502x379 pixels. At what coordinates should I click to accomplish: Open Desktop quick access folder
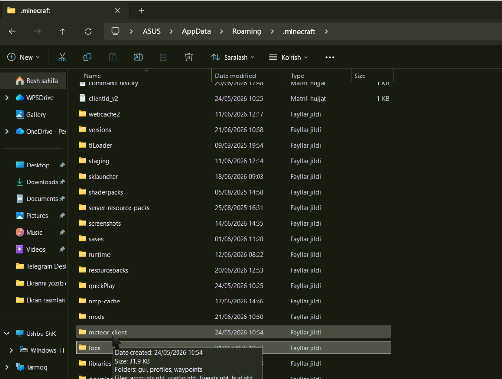[33, 165]
